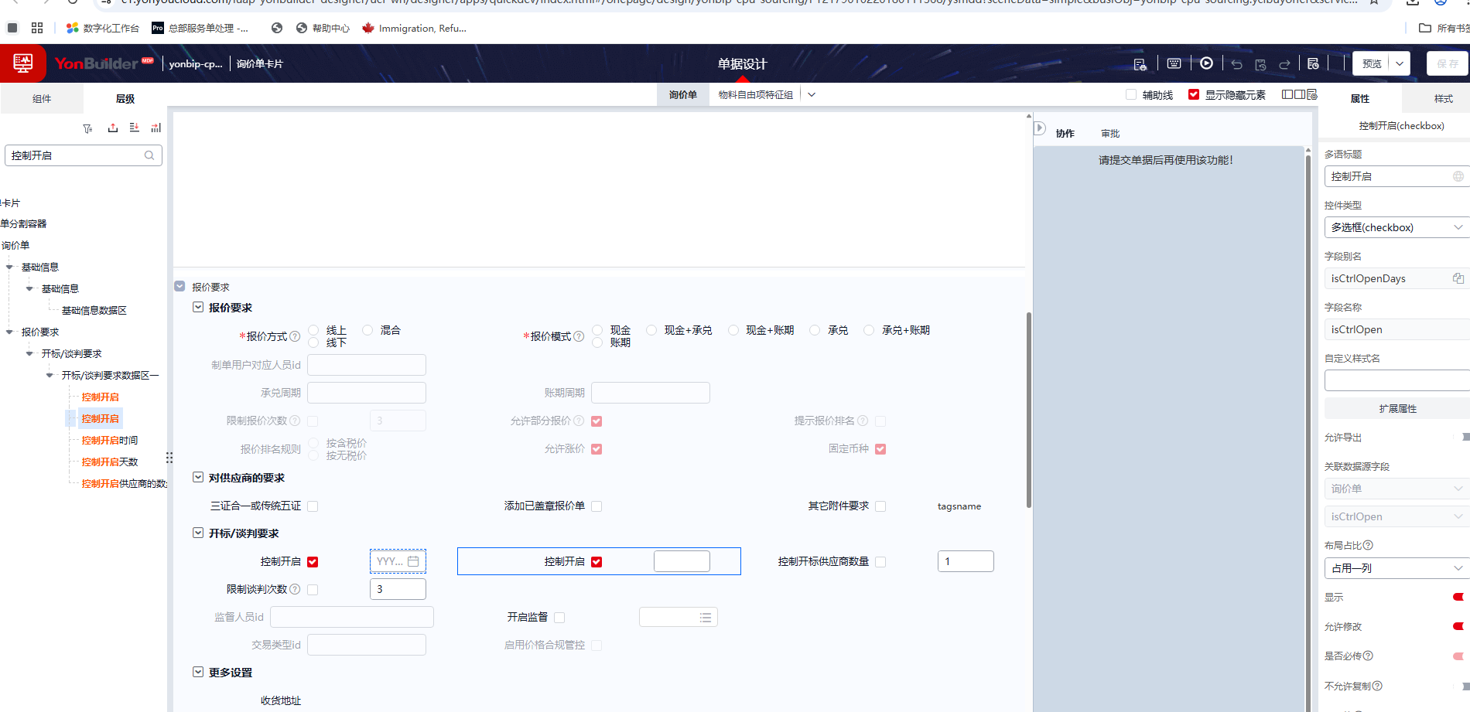Click the globe icon in 多语标题 field
Screen dimensions: 1470x712
pyautogui.click(x=1458, y=176)
